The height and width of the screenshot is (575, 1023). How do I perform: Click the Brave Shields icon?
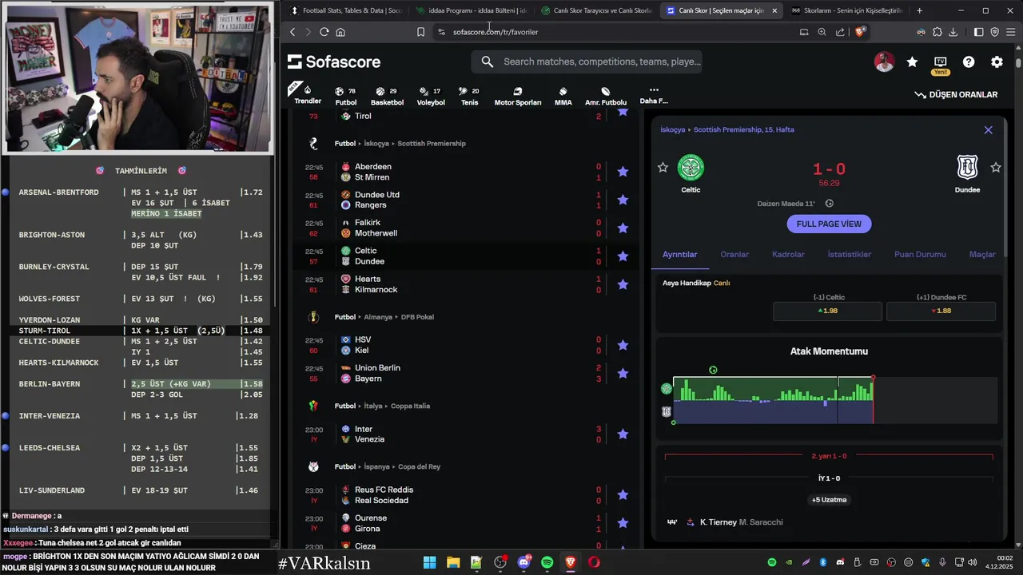coord(859,32)
